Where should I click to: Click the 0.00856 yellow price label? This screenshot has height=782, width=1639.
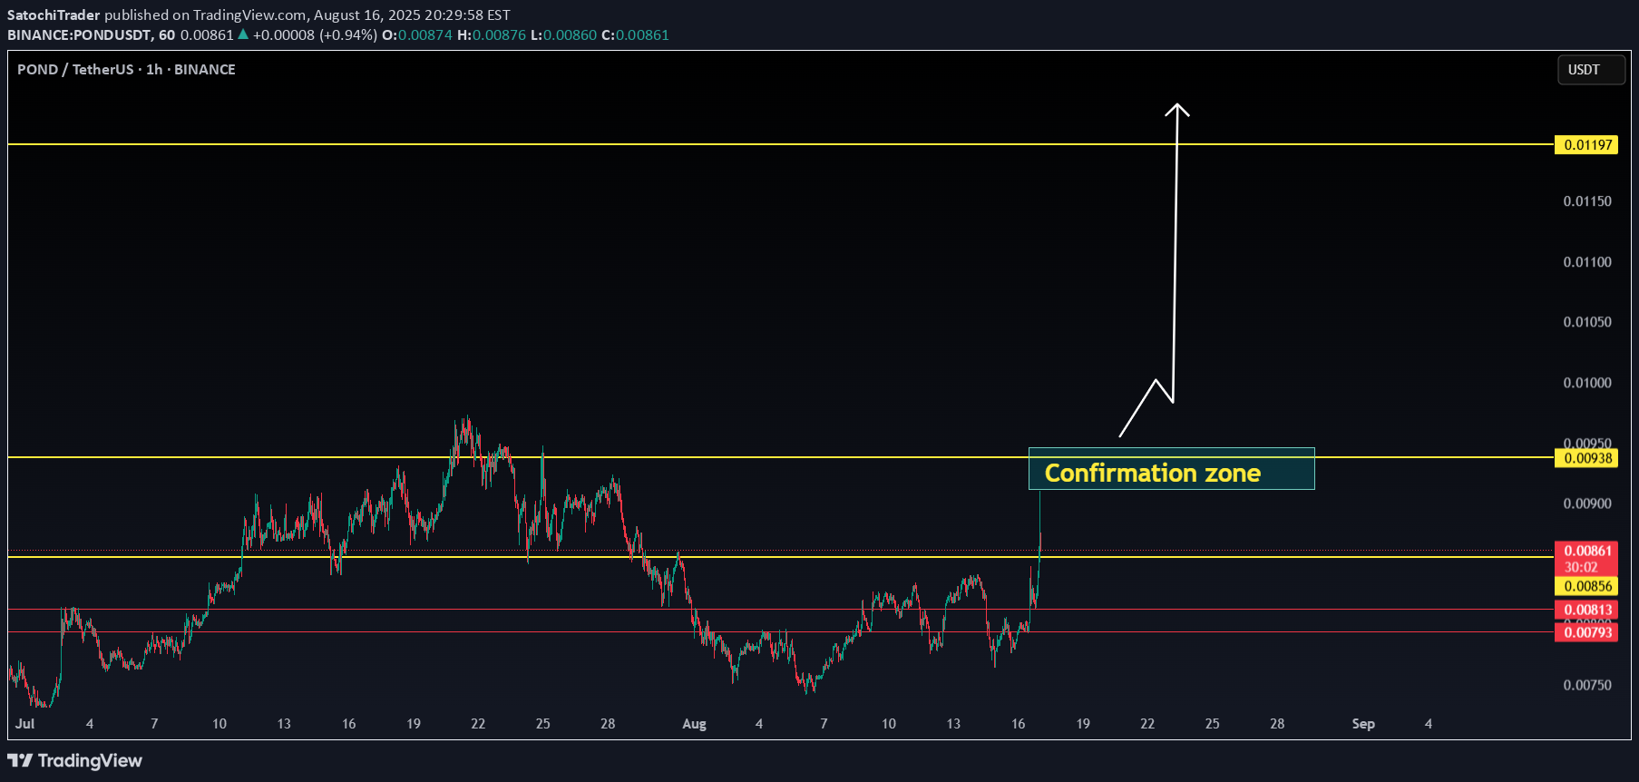click(x=1587, y=586)
